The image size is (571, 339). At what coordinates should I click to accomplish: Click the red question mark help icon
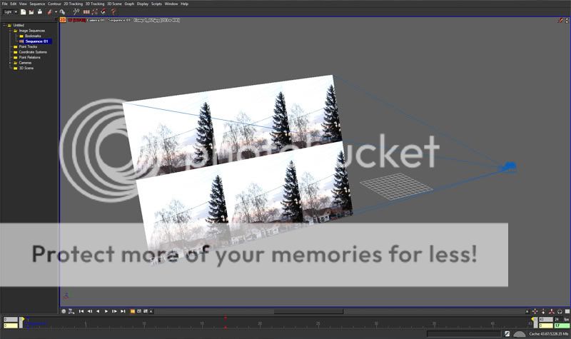[113, 12]
